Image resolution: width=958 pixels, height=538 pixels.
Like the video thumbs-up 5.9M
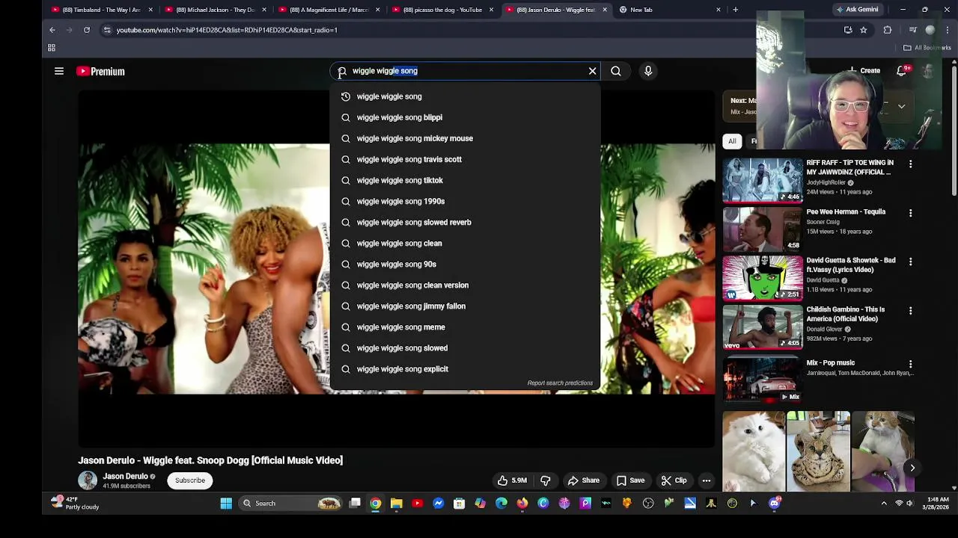513,480
